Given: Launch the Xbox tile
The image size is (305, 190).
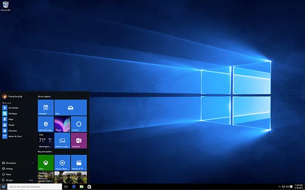Looking at the screenshot, I should [46, 163].
